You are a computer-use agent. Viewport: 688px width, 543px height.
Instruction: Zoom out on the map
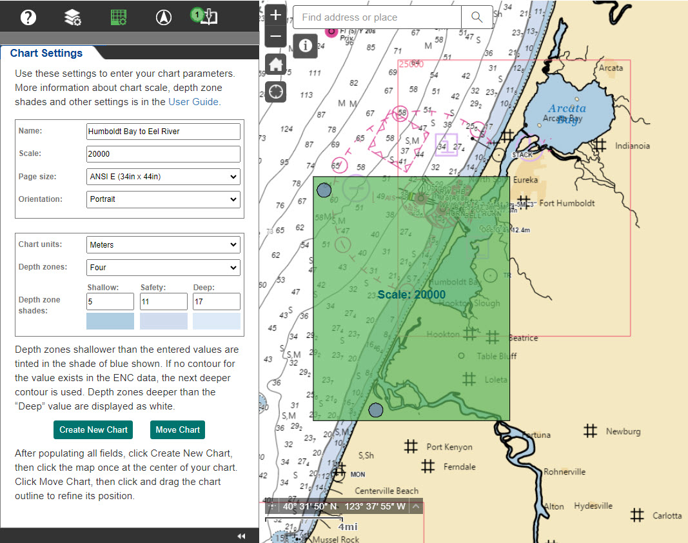pos(276,36)
